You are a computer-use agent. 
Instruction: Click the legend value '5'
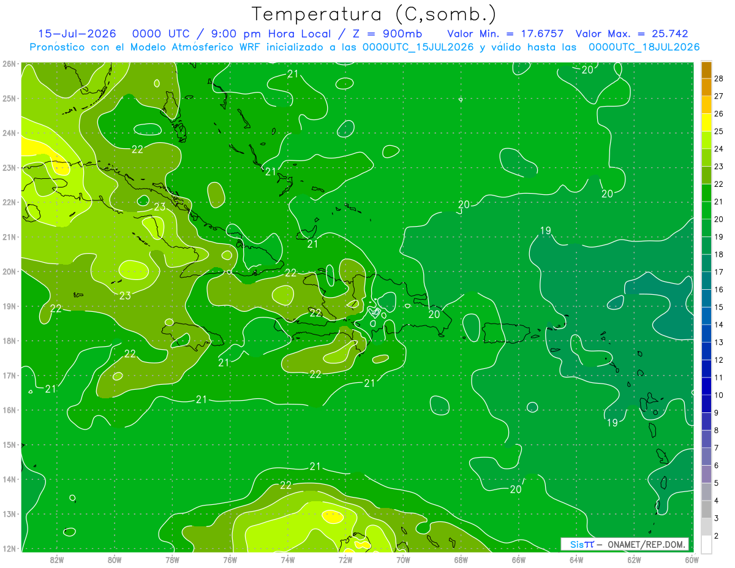tap(717, 483)
